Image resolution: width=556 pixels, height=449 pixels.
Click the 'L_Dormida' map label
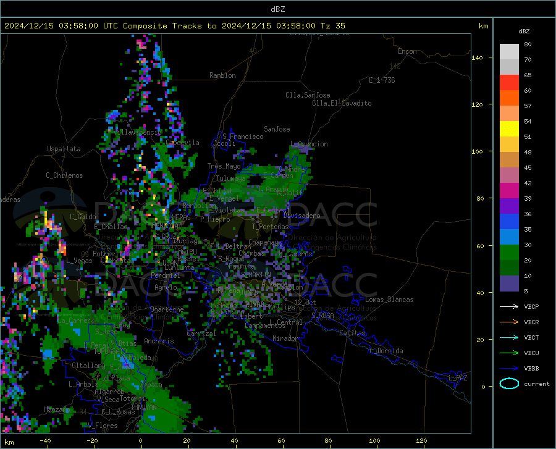[386, 351]
